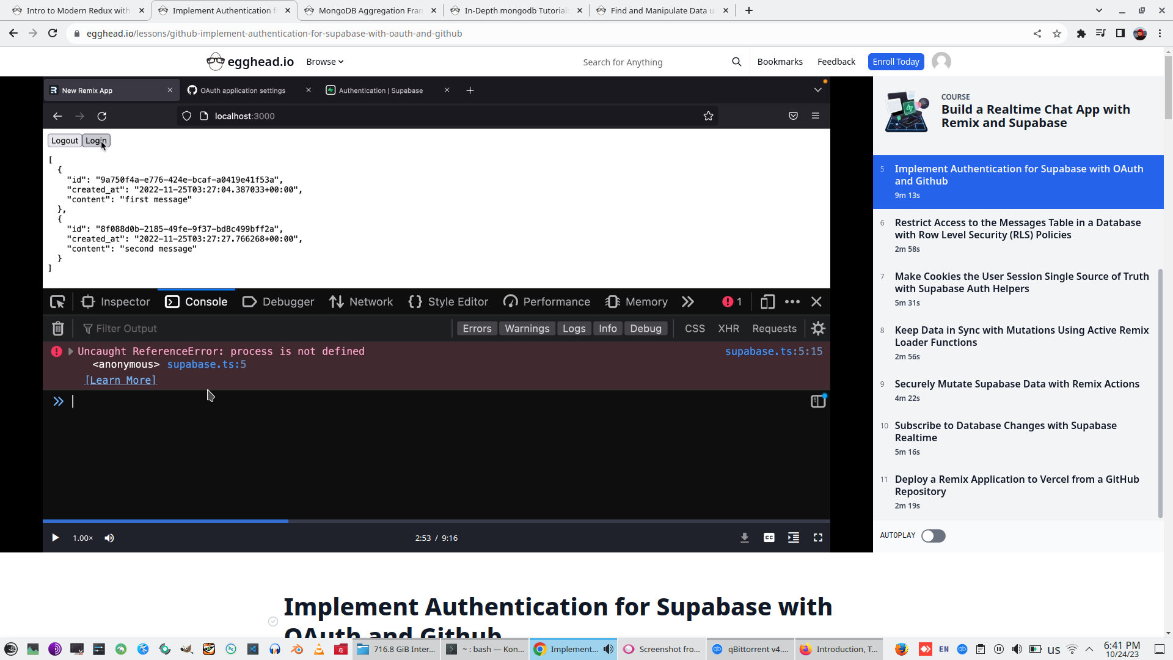
Task: Open Firefox from the taskbar
Action: (x=901, y=649)
